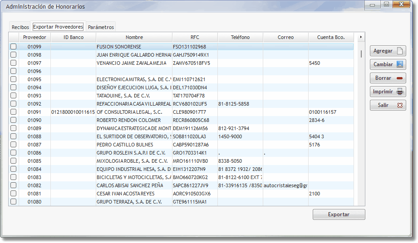Click the Salir button

point(388,105)
